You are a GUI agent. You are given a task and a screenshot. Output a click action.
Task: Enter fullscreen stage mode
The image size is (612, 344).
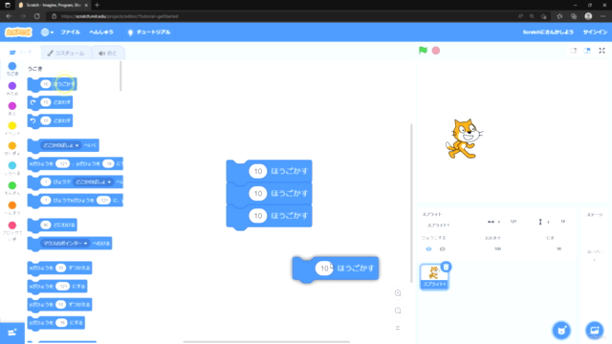pyautogui.click(x=601, y=51)
